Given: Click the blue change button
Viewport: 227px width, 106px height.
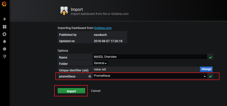Looking at the screenshot, I should [x=206, y=69].
